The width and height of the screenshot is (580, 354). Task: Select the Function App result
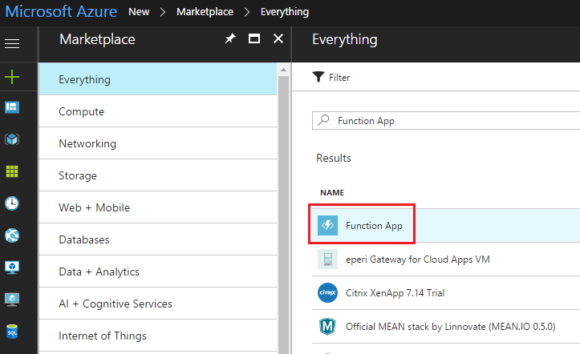click(x=374, y=226)
